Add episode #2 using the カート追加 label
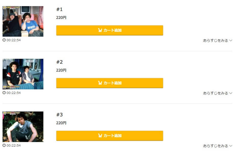The height and width of the screenshot is (154, 235). point(113,83)
